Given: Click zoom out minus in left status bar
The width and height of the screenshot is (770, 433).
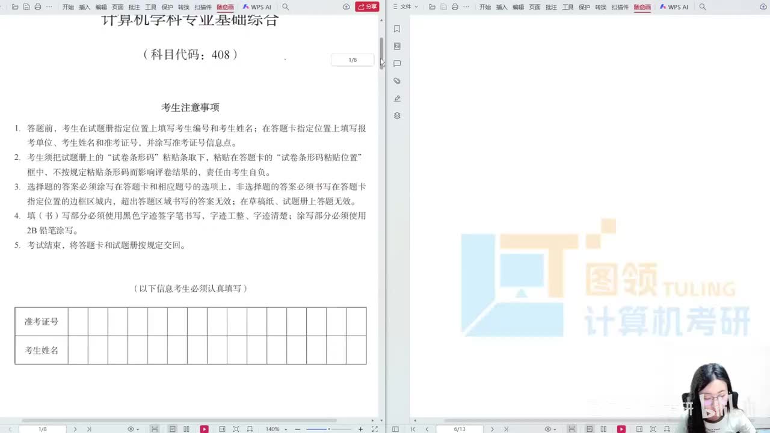Looking at the screenshot, I should 297,429.
